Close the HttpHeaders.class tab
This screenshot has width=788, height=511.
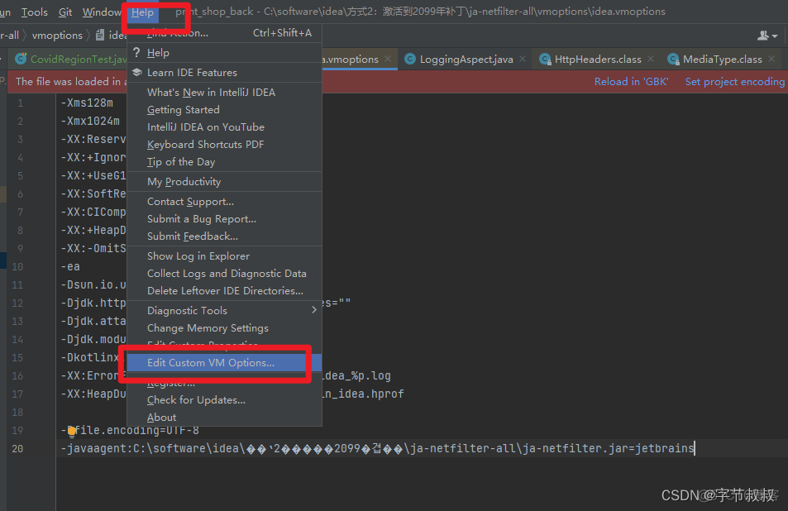tap(651, 60)
